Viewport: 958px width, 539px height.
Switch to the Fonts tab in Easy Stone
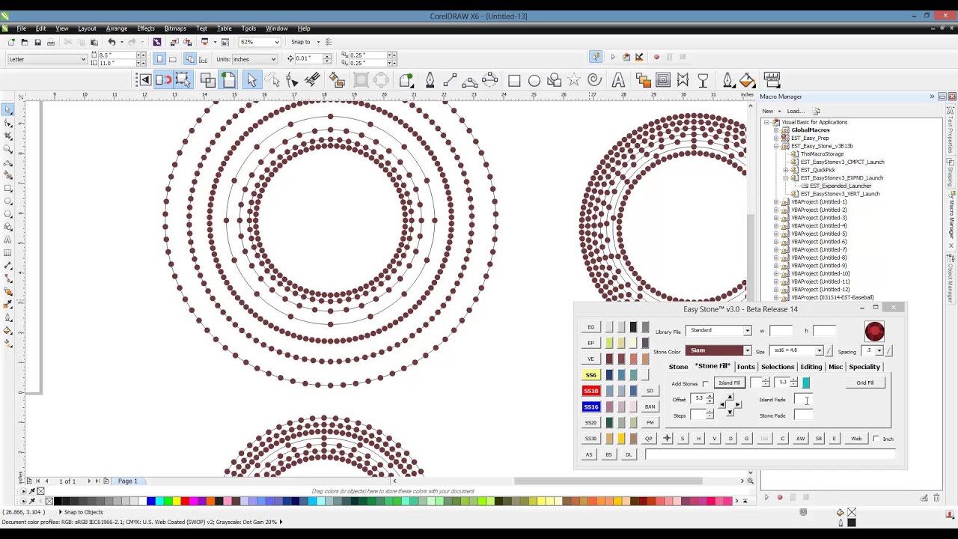coord(745,367)
